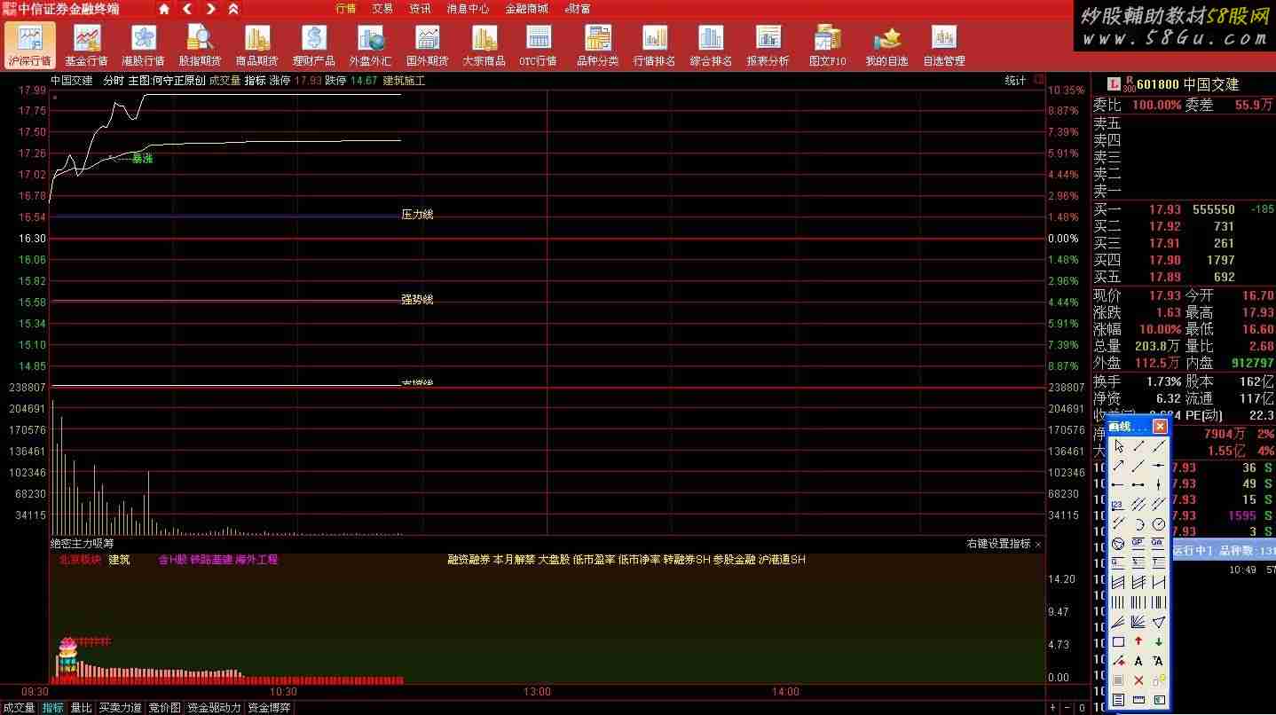Click the plus zoom button at the bottom right
Screen dimensions: 1276x715
[x=1053, y=708]
